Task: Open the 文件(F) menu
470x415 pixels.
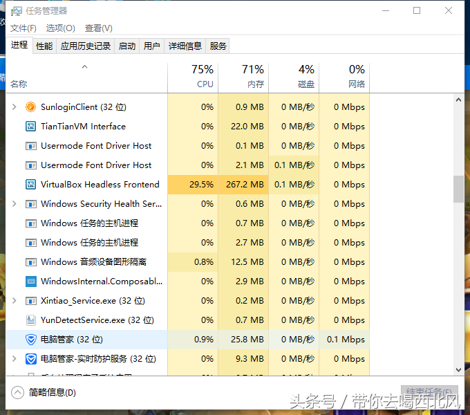Action: (x=23, y=28)
